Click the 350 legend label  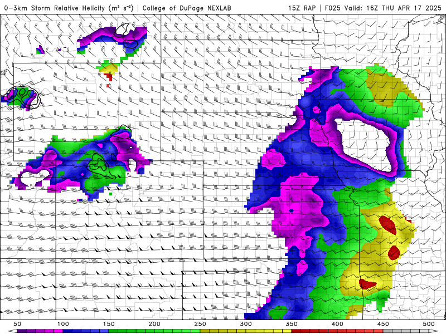point(292,324)
